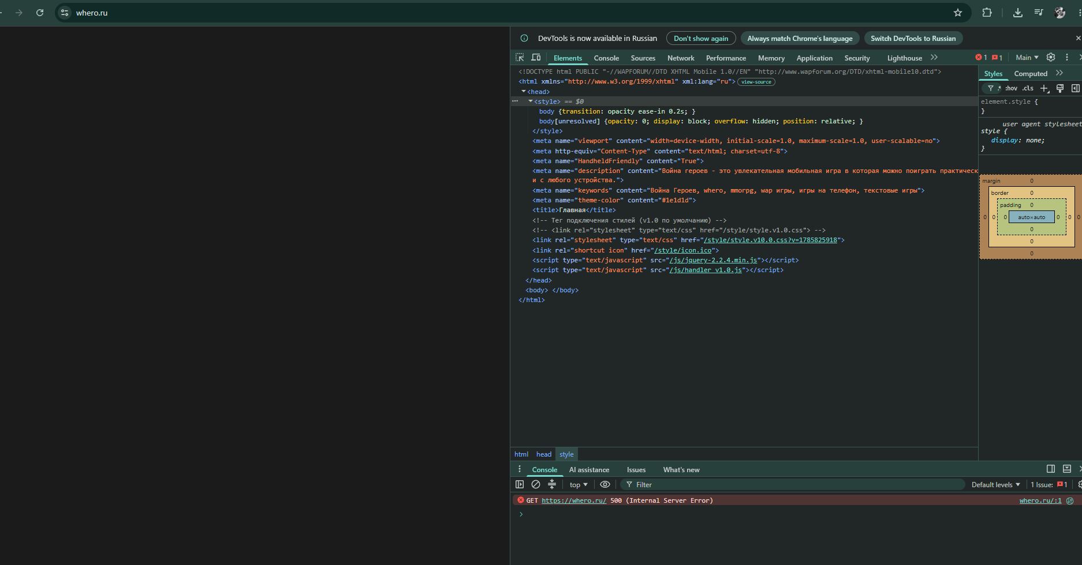This screenshot has height=565, width=1082.
Task: Open DevTools settings gear
Action: (1051, 57)
